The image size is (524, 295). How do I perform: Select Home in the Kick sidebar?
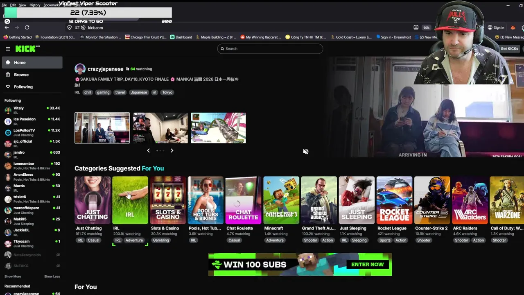click(32, 63)
